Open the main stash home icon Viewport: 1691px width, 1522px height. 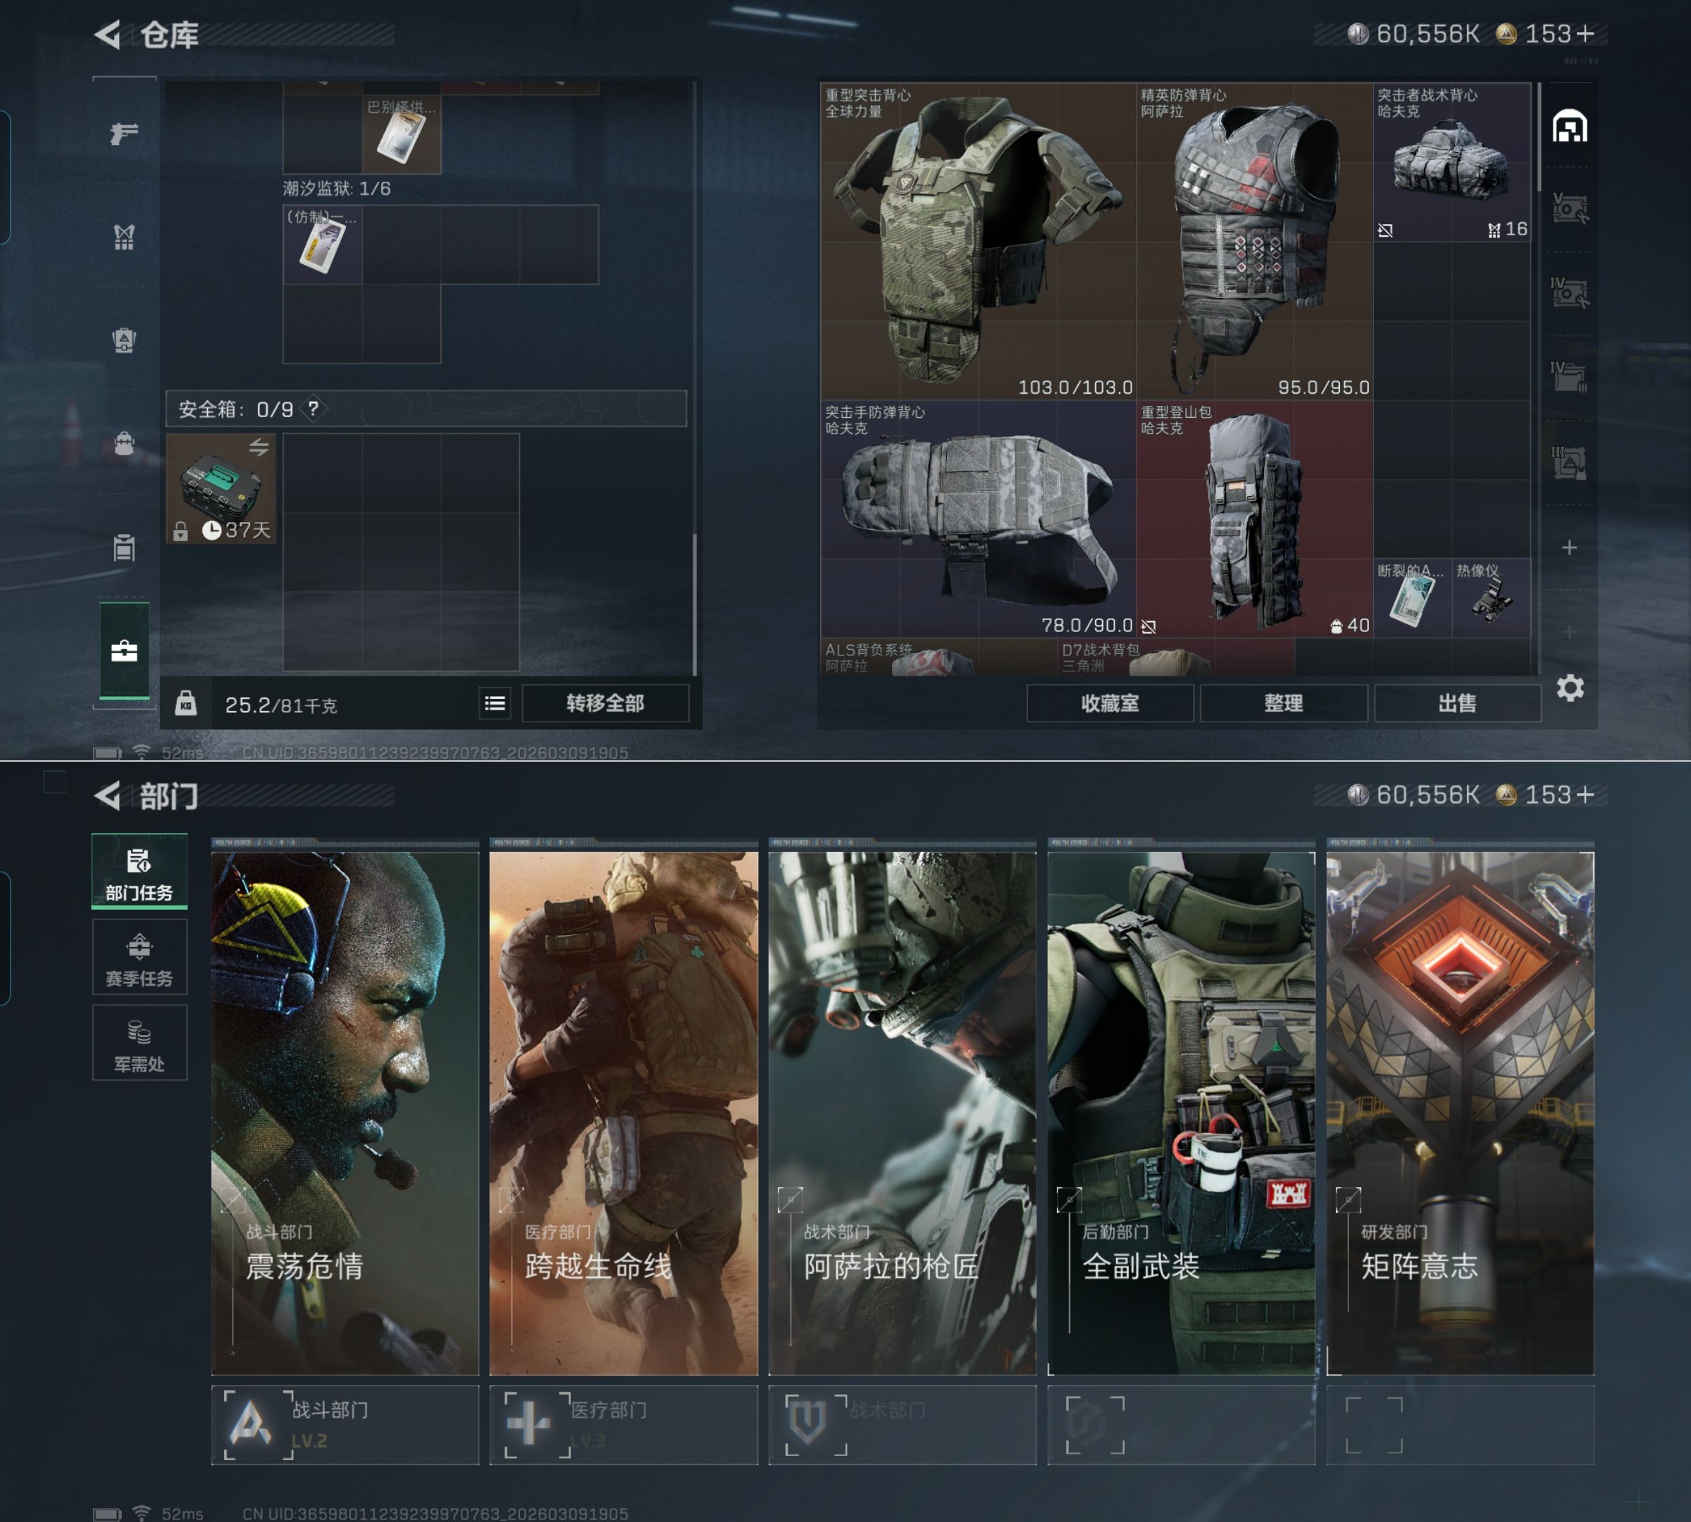pos(1570,127)
